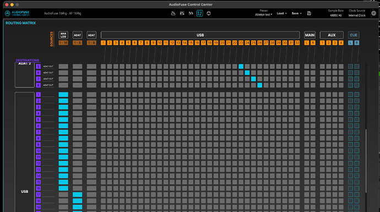Toggle the lit ADAT cell in USB row 18
The width and height of the screenshot is (380, 212).
[77, 201]
